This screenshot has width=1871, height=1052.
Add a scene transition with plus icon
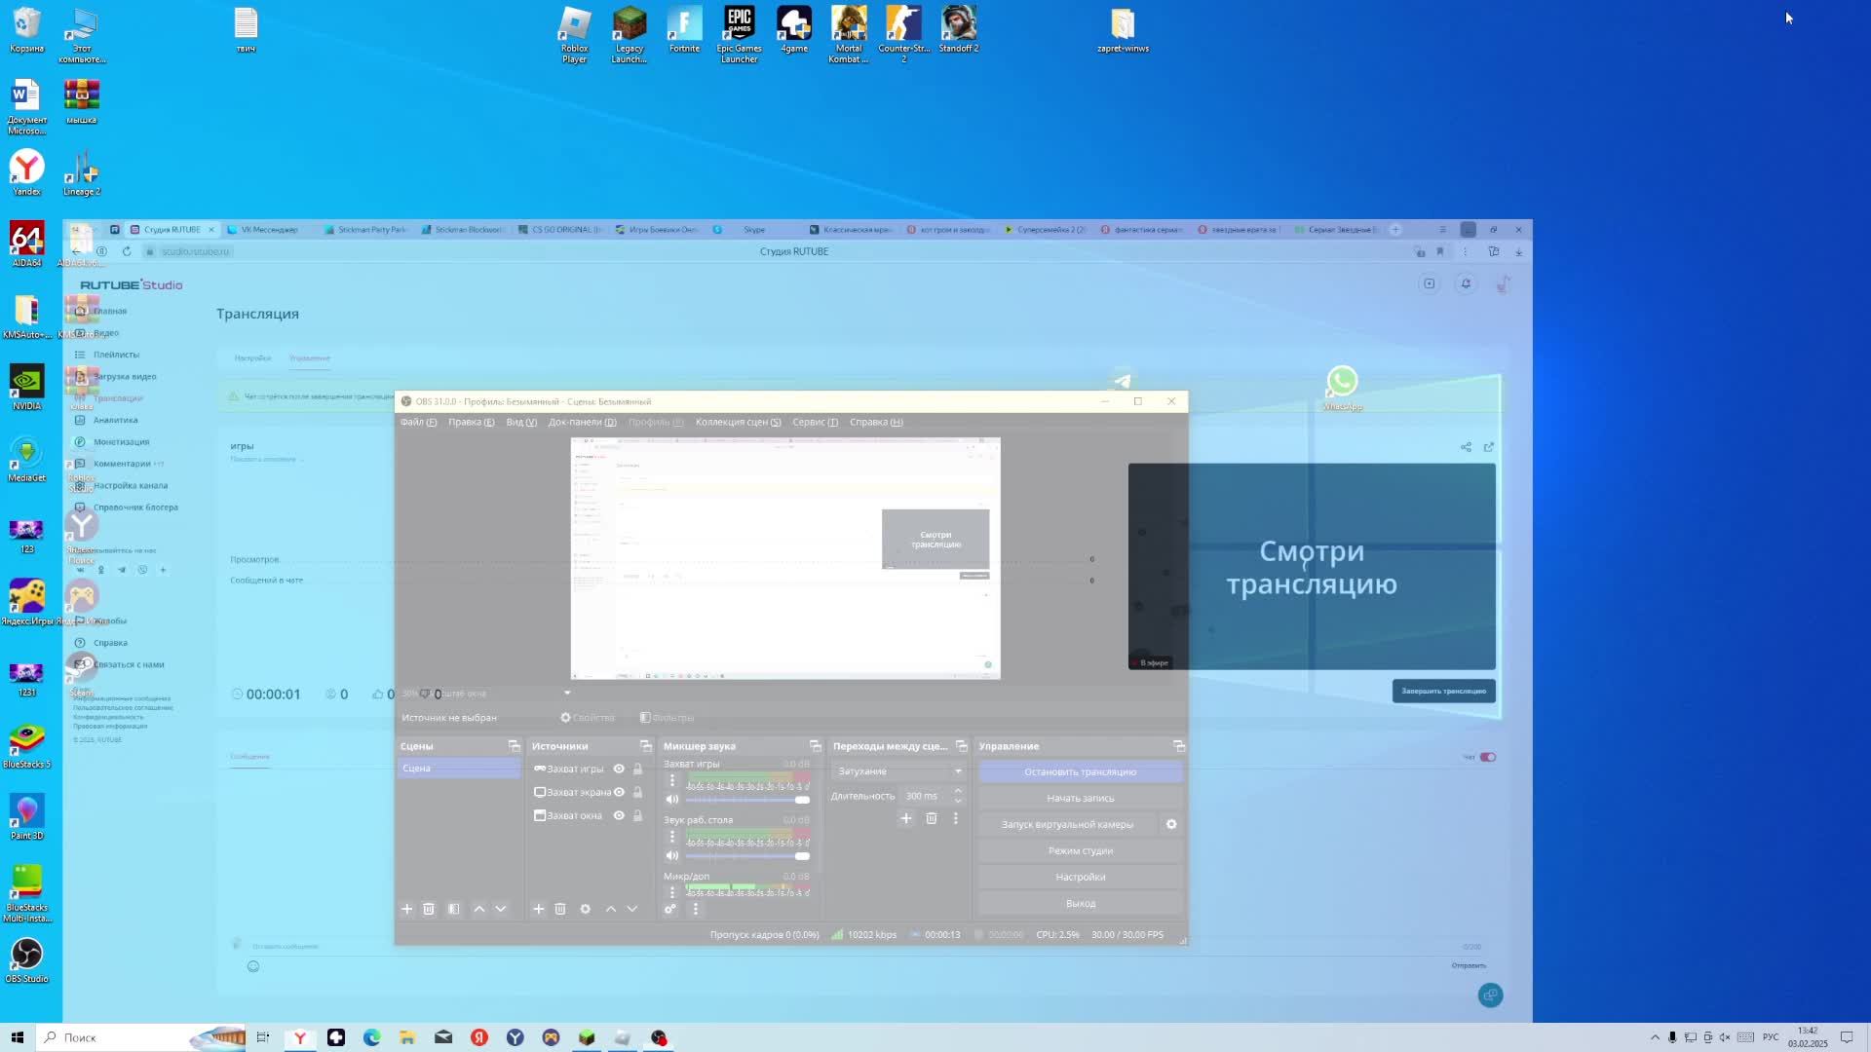pyautogui.click(x=905, y=818)
